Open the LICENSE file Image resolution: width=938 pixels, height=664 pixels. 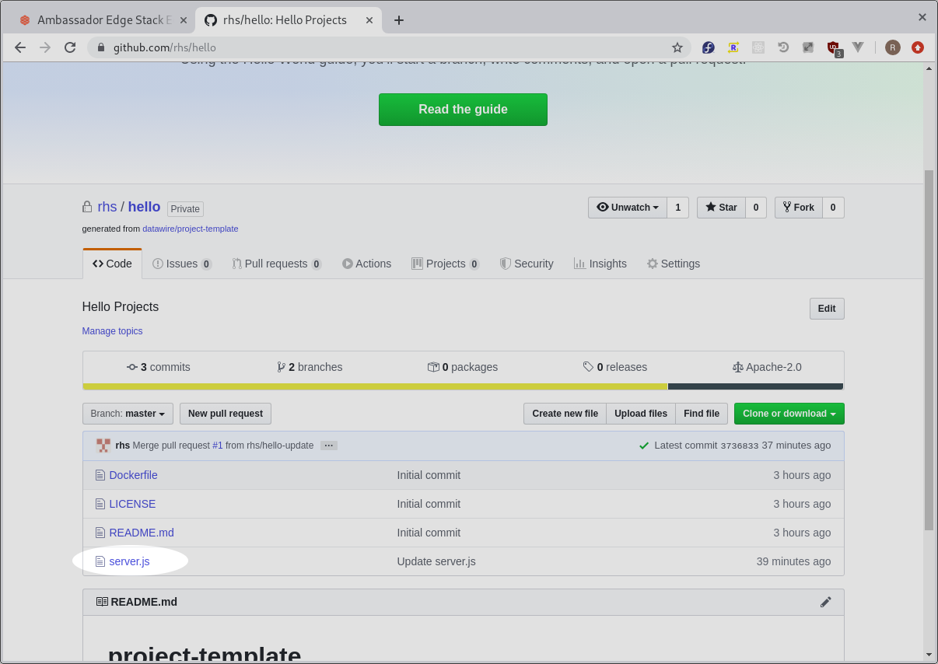(x=132, y=504)
